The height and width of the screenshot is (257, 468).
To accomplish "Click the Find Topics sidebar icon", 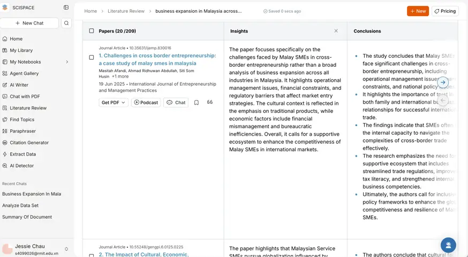I will click(x=5, y=120).
